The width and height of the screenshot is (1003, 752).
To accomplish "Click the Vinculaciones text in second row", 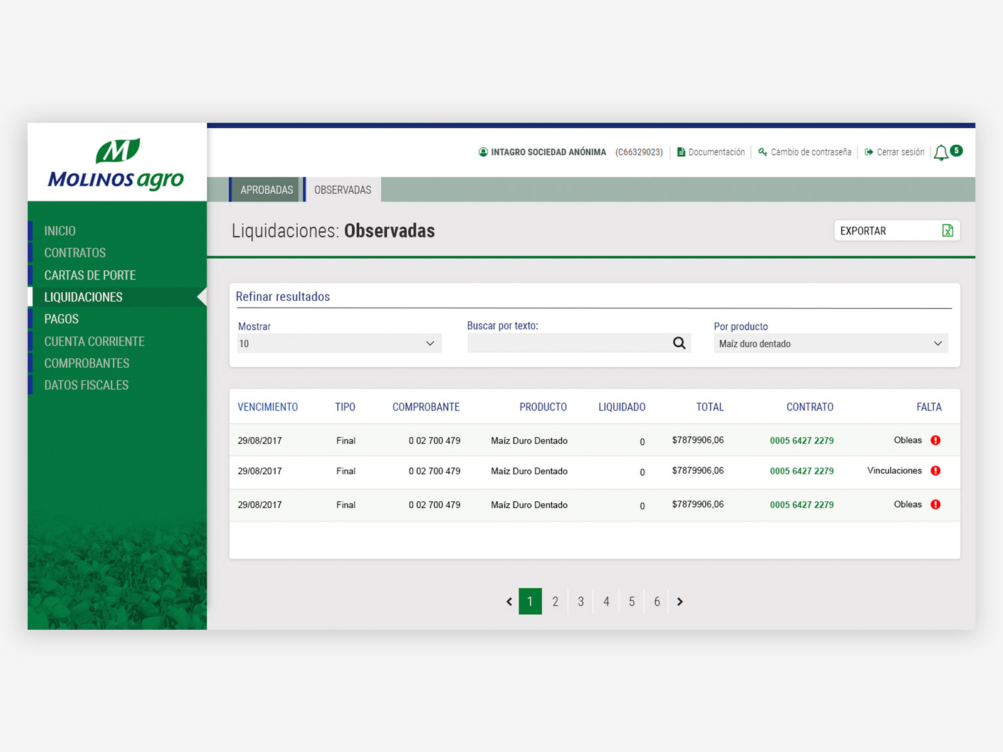I will pyautogui.click(x=895, y=471).
